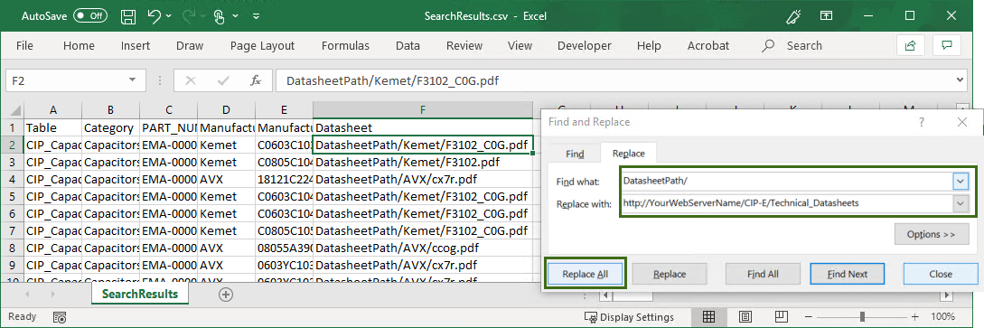Click cell 18121C224 in column E
The image size is (984, 328).
click(285, 179)
